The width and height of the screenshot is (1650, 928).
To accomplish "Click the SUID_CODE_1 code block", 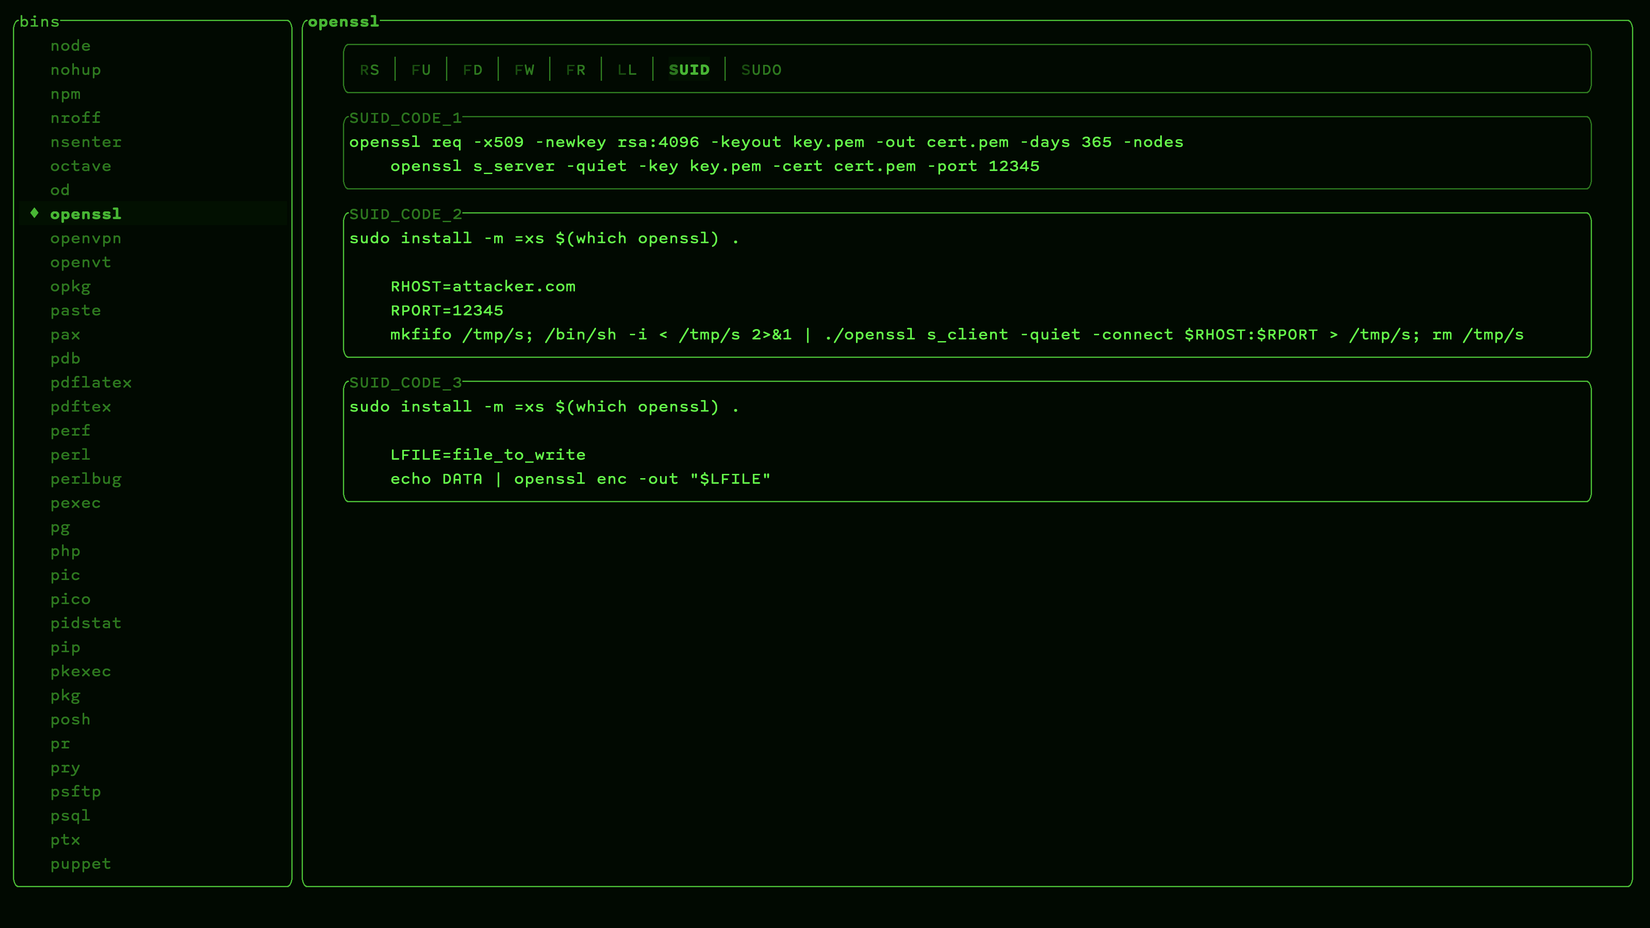I will pos(967,154).
